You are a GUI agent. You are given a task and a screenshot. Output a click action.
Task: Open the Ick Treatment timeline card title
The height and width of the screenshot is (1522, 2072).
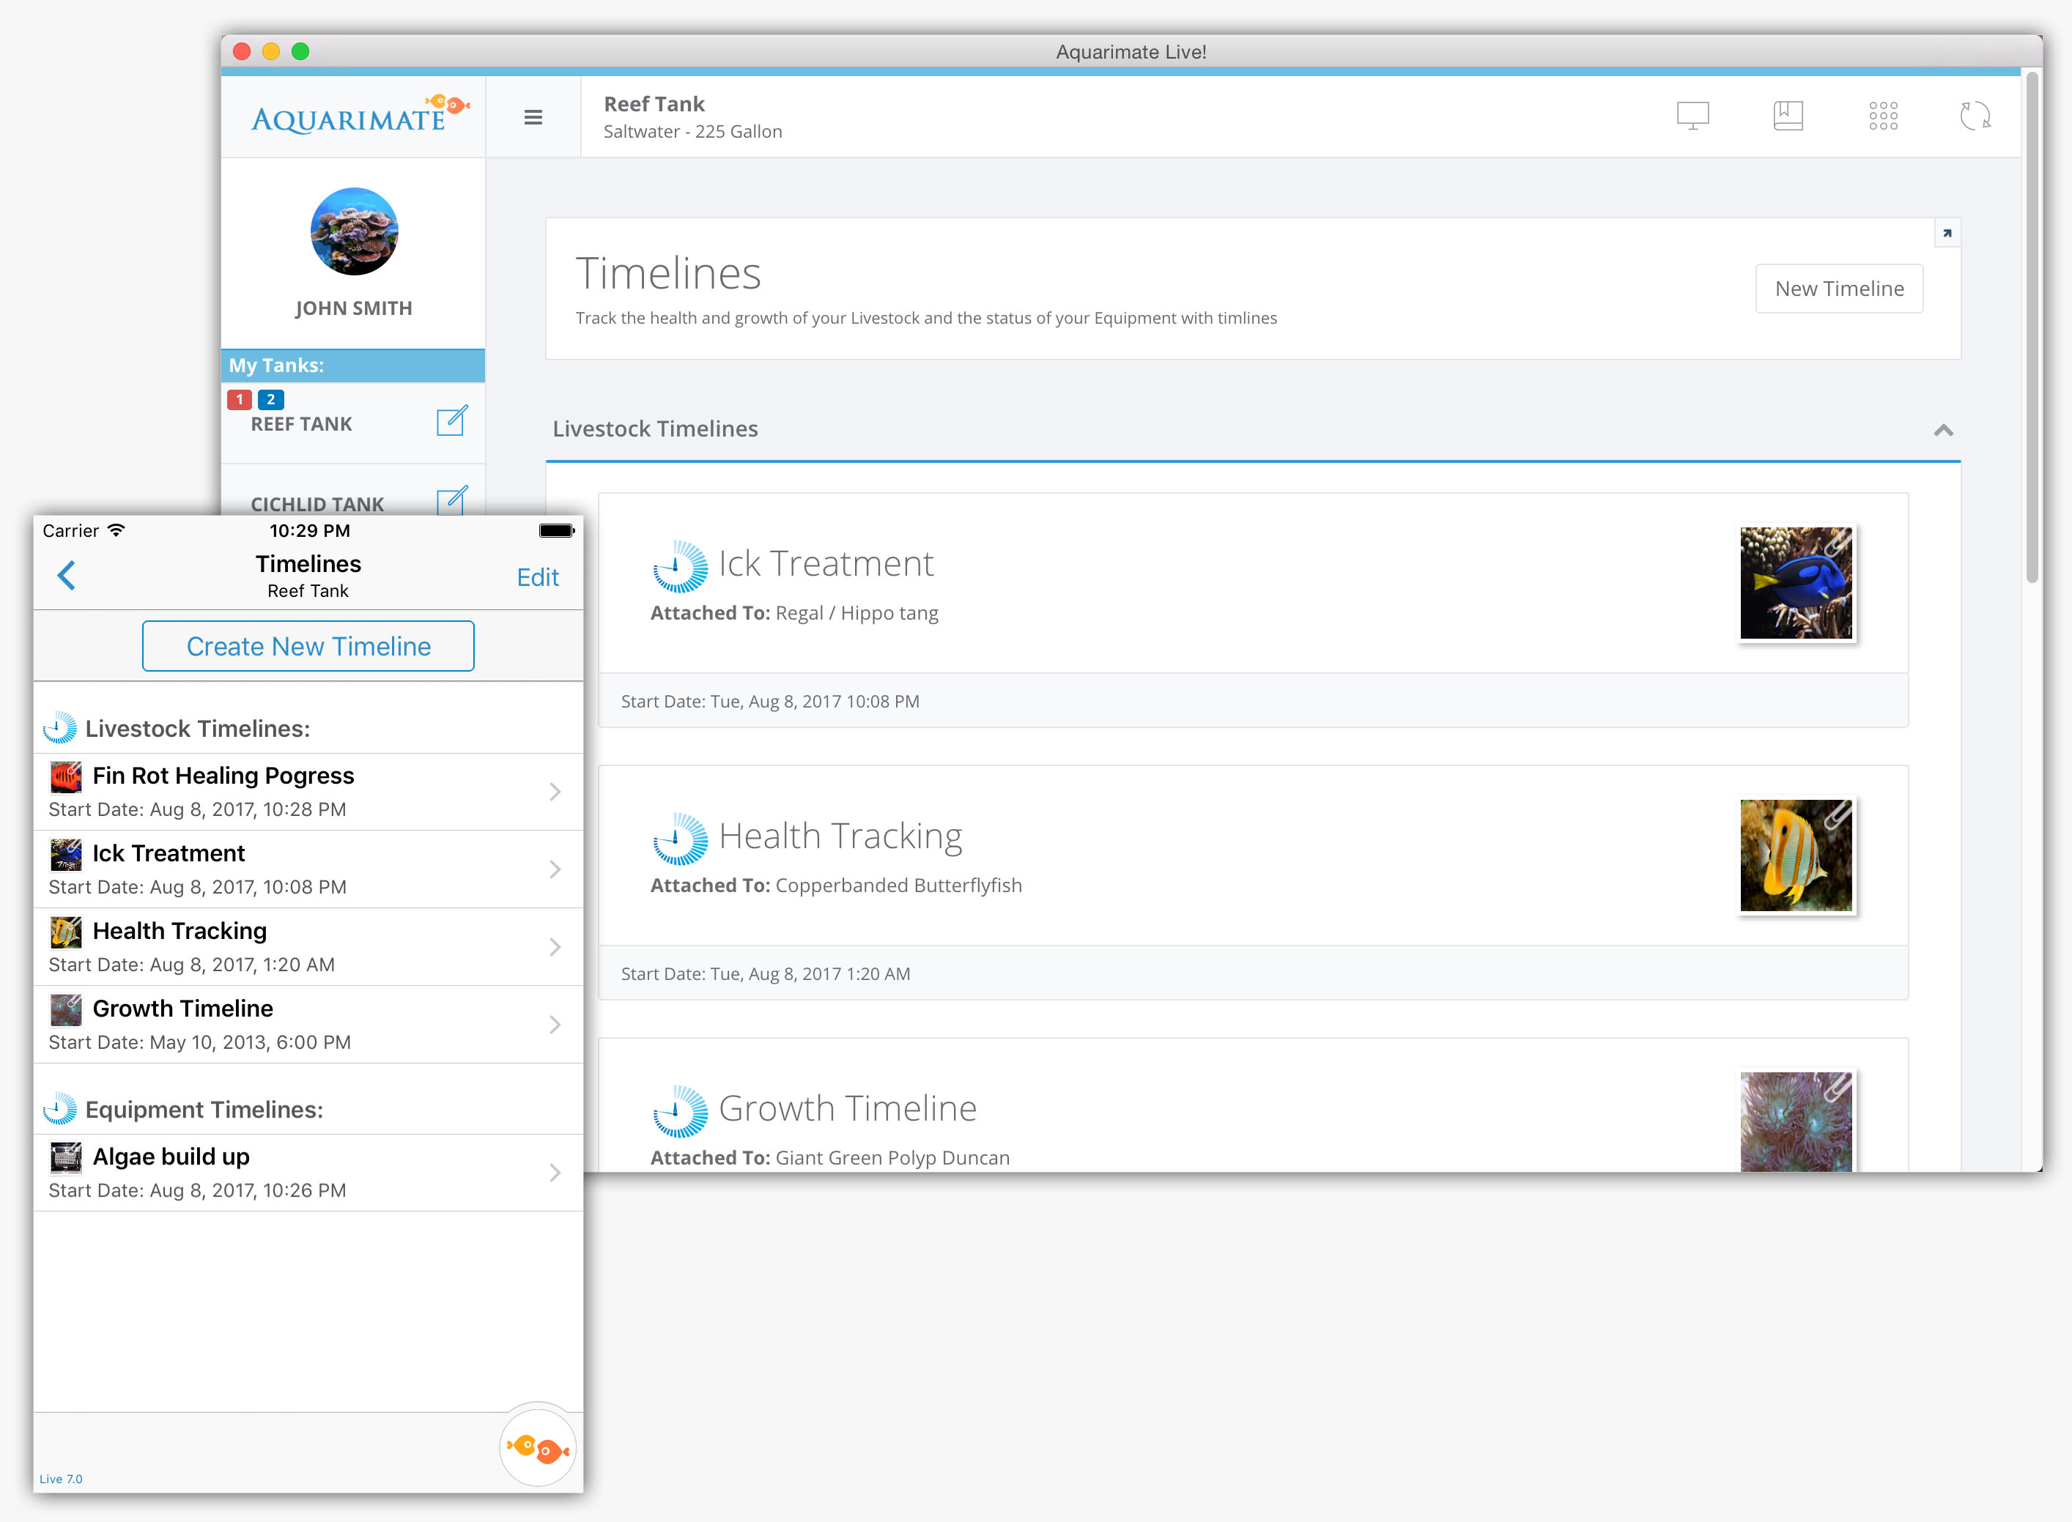pyautogui.click(x=826, y=563)
